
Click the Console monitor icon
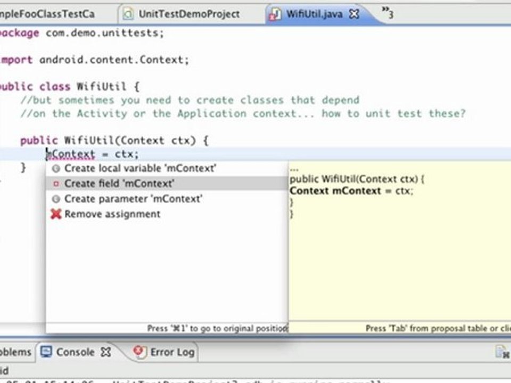click(x=46, y=352)
